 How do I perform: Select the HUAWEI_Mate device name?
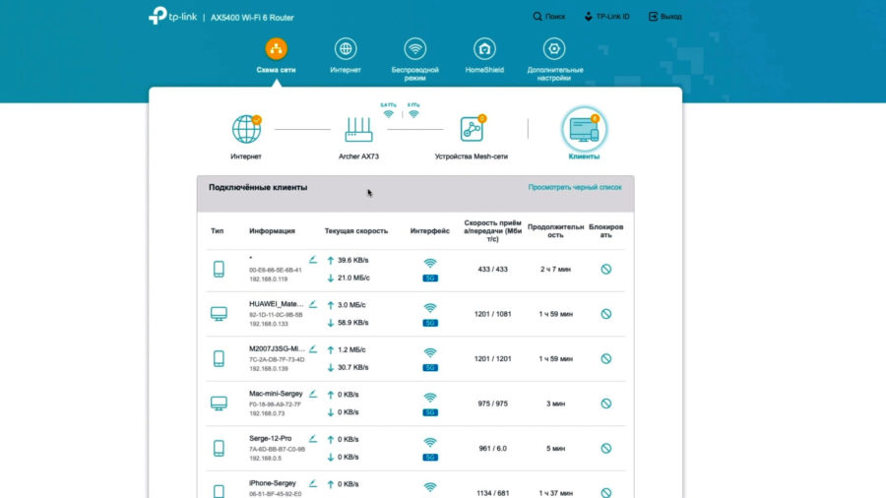pyautogui.click(x=277, y=304)
